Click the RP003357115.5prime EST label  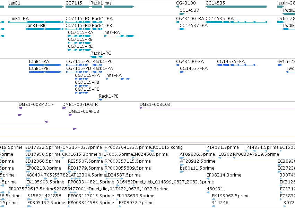tap(128, 161)
